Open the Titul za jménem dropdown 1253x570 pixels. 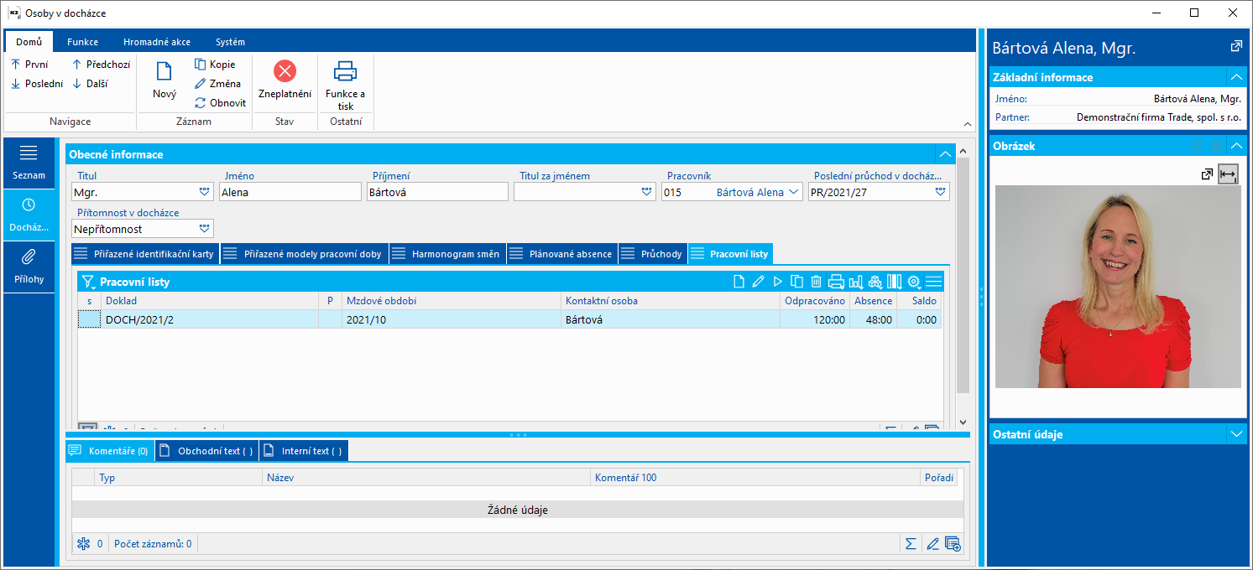[646, 191]
